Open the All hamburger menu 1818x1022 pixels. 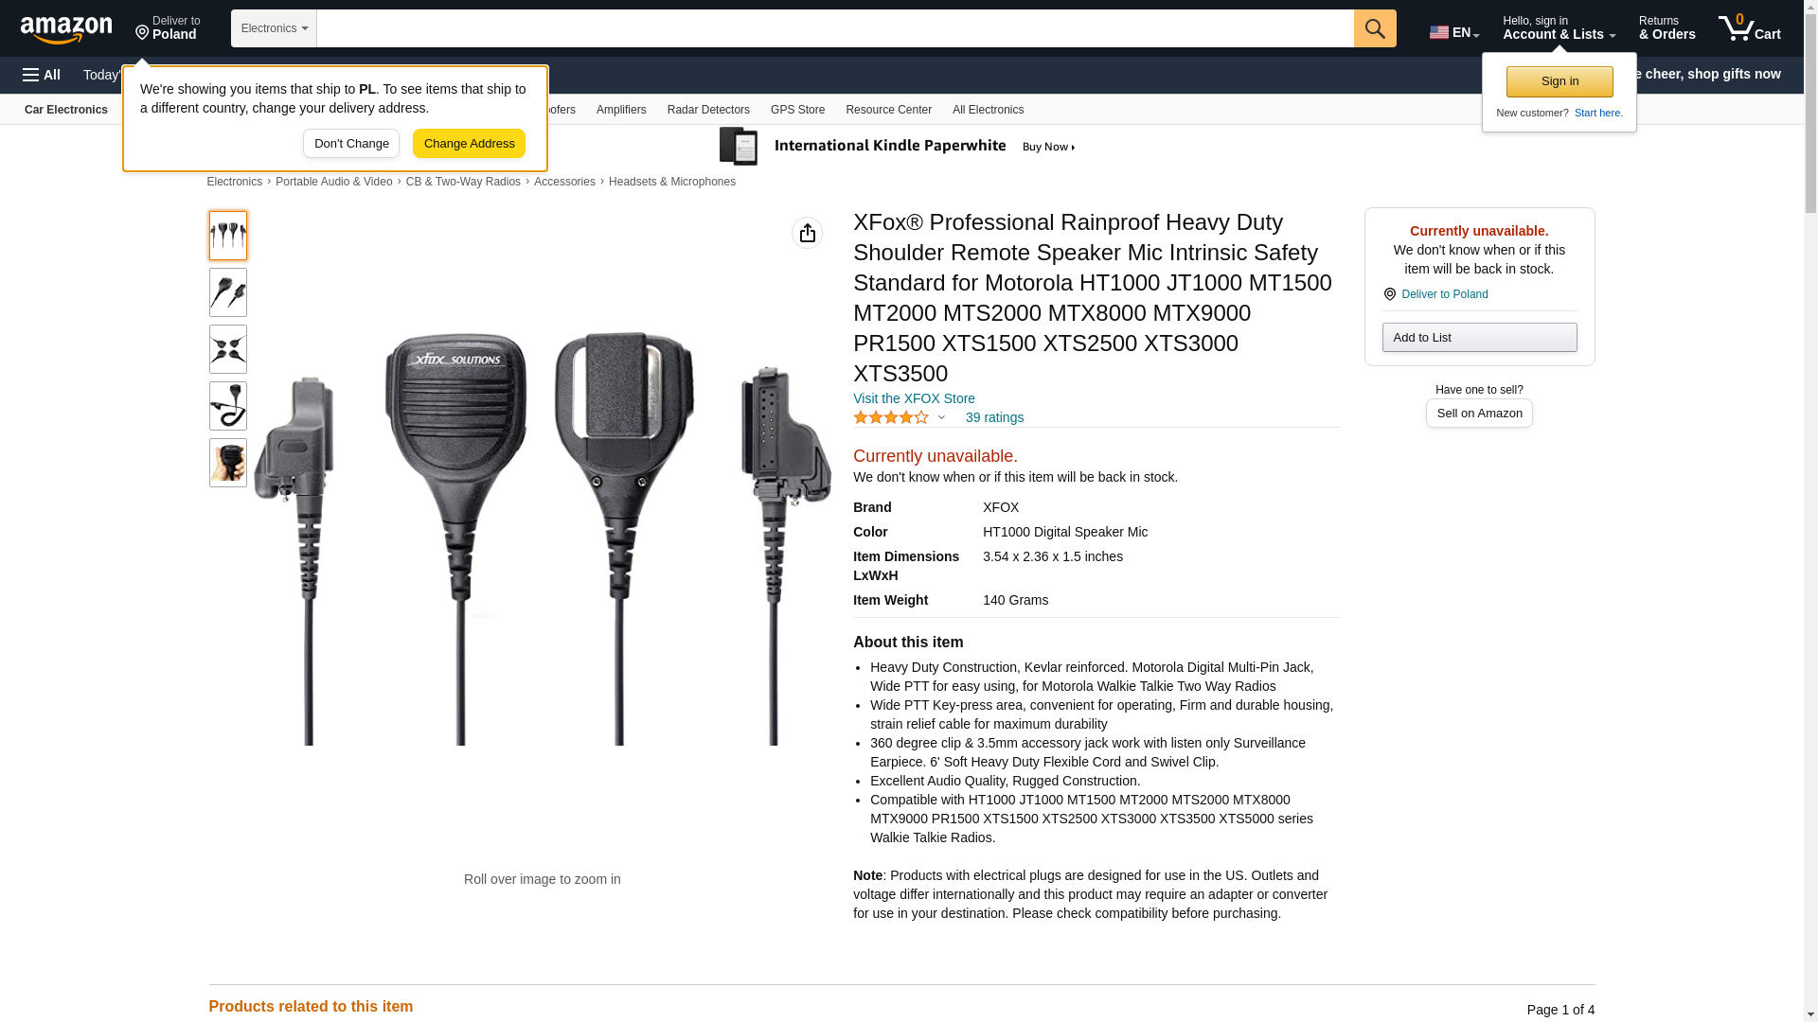click(x=42, y=75)
